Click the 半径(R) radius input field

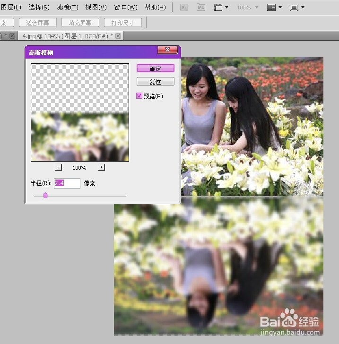coord(67,183)
